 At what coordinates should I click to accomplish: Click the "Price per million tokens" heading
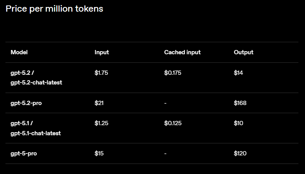pos(54,9)
